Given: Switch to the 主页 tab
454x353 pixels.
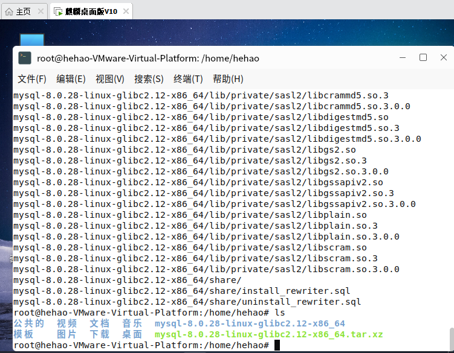Looking at the screenshot, I should (x=25, y=11).
